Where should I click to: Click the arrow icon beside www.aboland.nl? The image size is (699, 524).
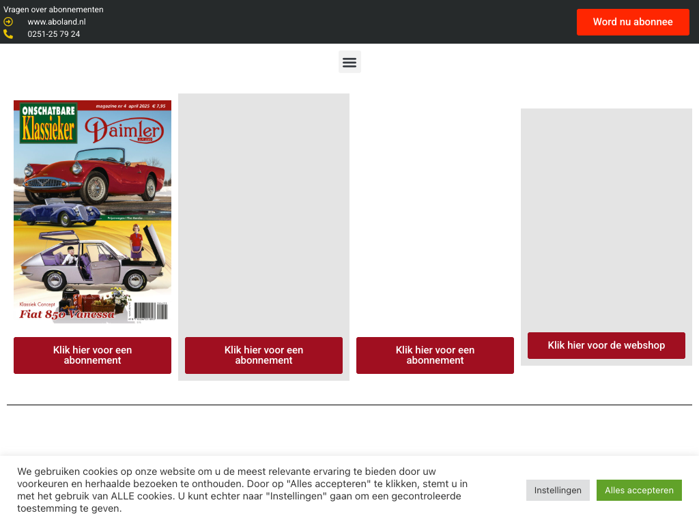(8, 22)
